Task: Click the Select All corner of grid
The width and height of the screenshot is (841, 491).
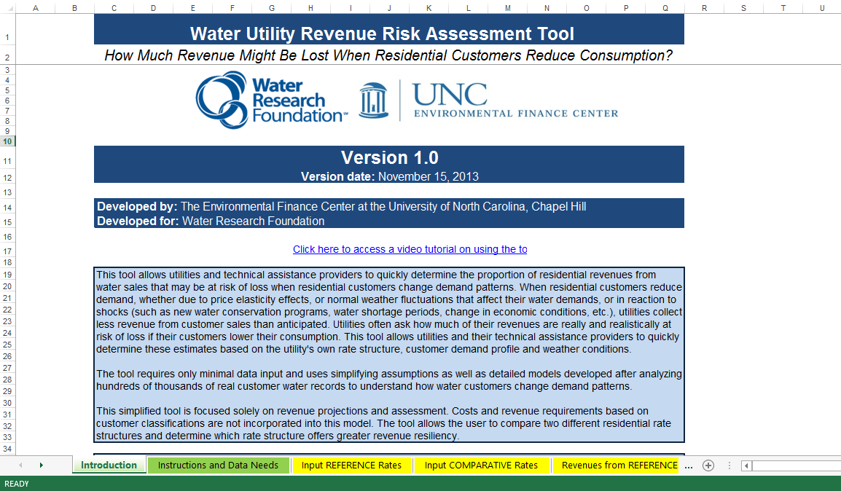Action: point(8,8)
